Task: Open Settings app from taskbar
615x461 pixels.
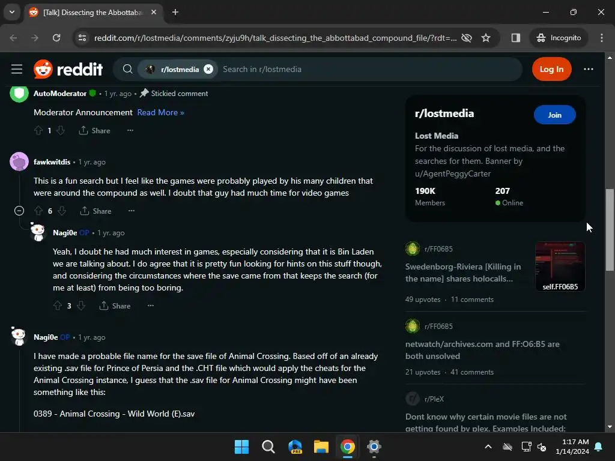Action: 374,447
